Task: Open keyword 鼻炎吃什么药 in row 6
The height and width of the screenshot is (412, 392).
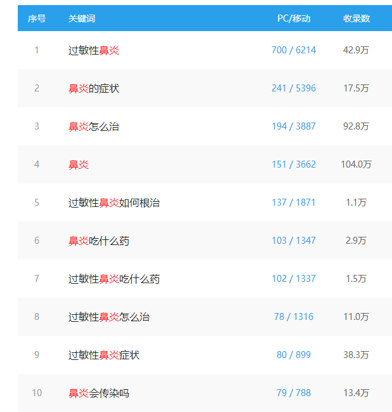Action: [99, 241]
